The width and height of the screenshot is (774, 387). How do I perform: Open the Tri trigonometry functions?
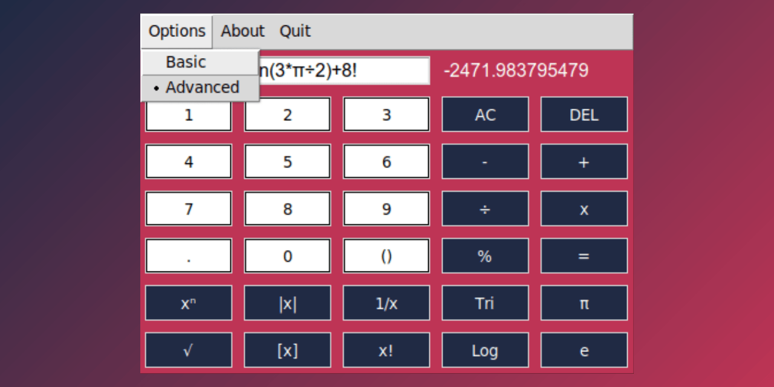pyautogui.click(x=485, y=303)
